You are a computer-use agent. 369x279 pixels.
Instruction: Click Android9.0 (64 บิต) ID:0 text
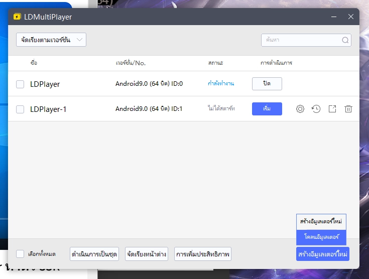pos(149,84)
